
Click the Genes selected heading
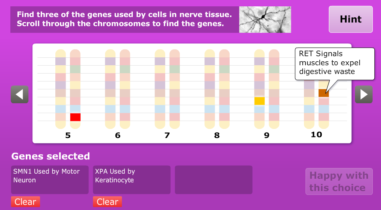[51, 156]
